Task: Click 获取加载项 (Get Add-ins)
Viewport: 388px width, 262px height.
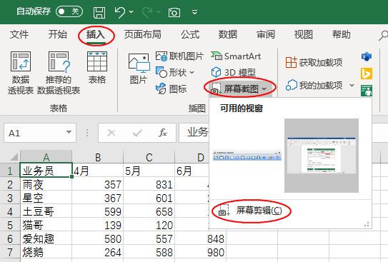Action: click(x=314, y=63)
